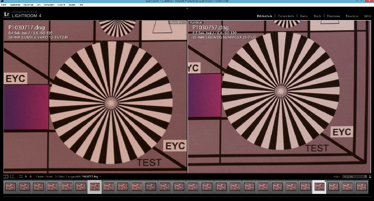Go back with the left arrow
The image size is (374, 201).
tap(26, 176)
